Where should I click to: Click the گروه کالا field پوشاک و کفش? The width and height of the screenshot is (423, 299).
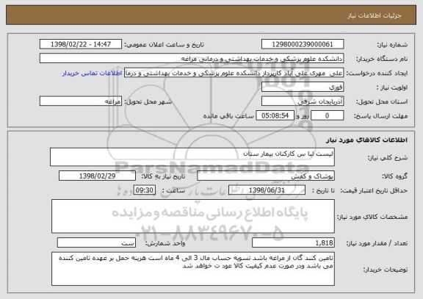coord(266,176)
